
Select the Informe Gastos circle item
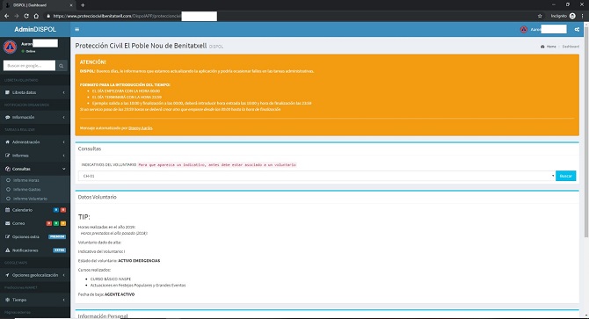8,190
